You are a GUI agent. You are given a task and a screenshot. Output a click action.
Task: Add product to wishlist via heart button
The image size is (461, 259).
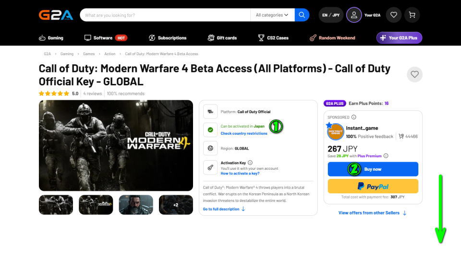tap(414, 74)
